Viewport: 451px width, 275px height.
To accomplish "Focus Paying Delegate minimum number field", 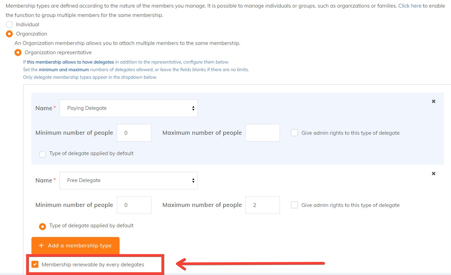I will point(134,133).
